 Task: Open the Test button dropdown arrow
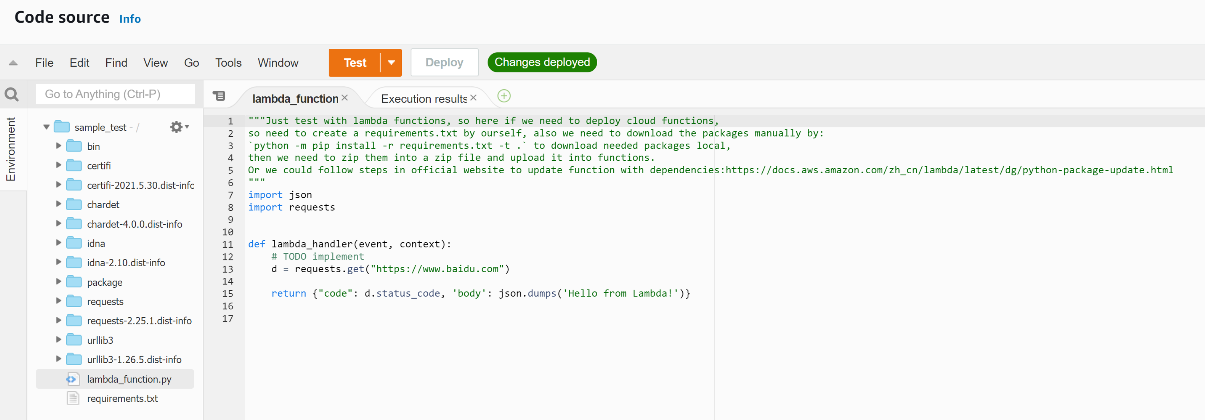point(391,62)
